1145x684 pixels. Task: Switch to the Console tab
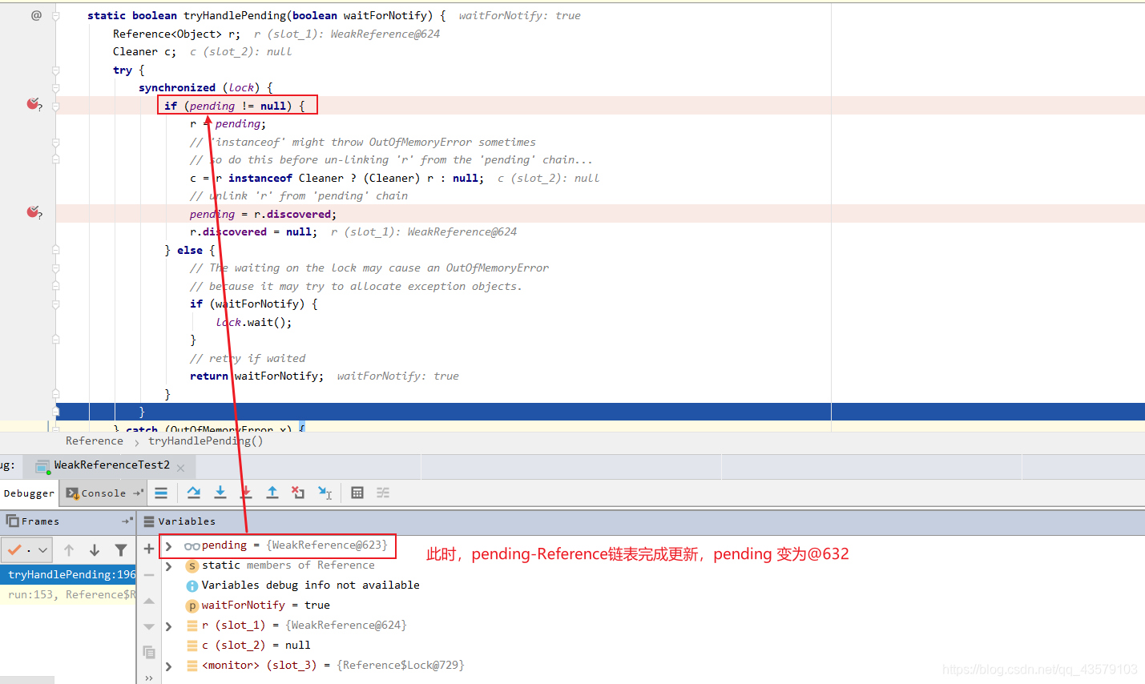103,493
